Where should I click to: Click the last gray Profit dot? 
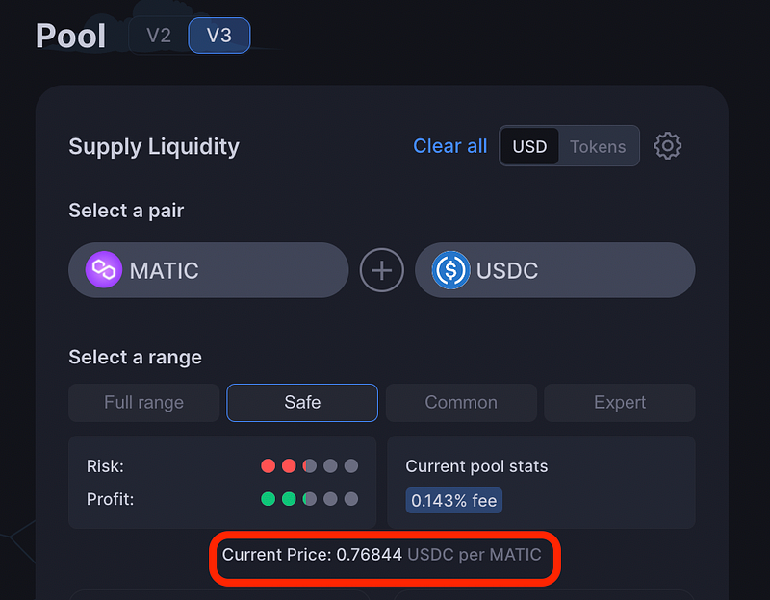351,499
